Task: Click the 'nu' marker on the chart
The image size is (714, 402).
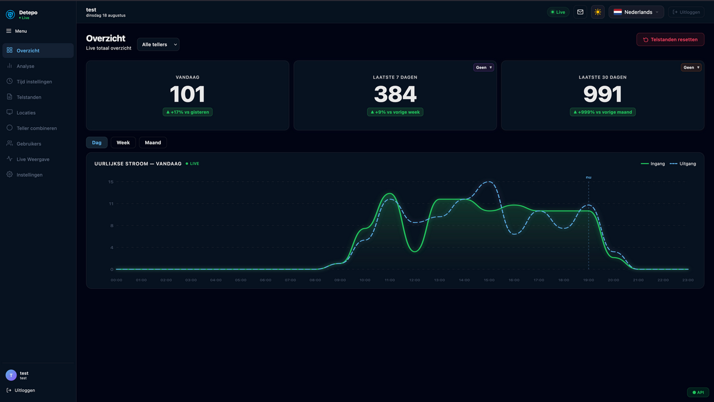Action: [588, 177]
